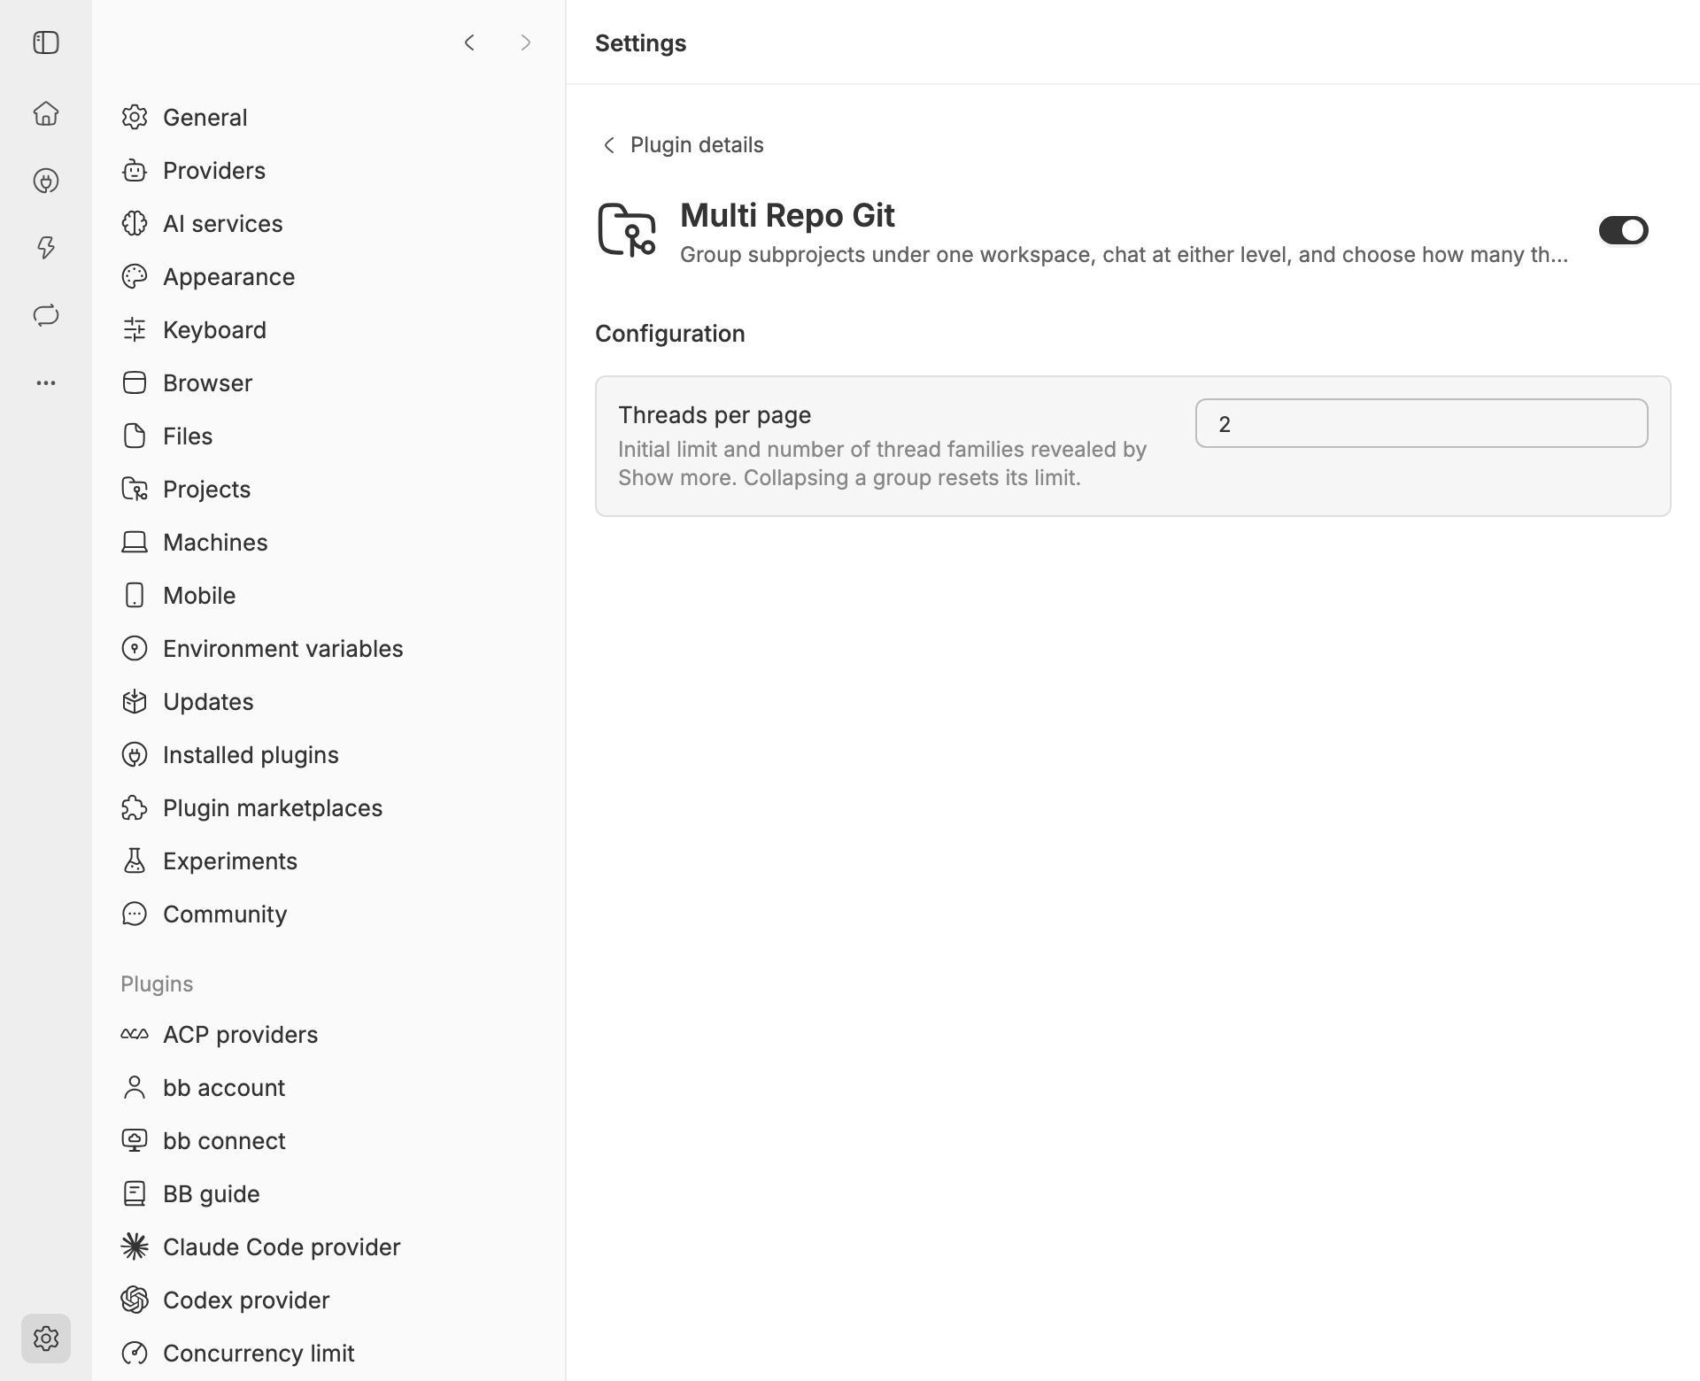Click the Appearance palette icon
Screen dimensions: 1700x1381
coord(135,276)
